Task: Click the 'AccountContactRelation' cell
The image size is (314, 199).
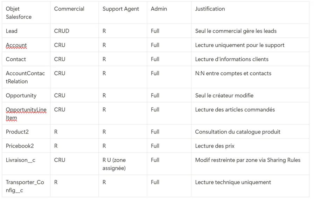Action: (x=25, y=77)
